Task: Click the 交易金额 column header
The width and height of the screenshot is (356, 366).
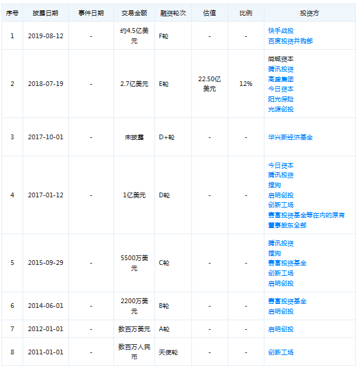Action: 135,13
